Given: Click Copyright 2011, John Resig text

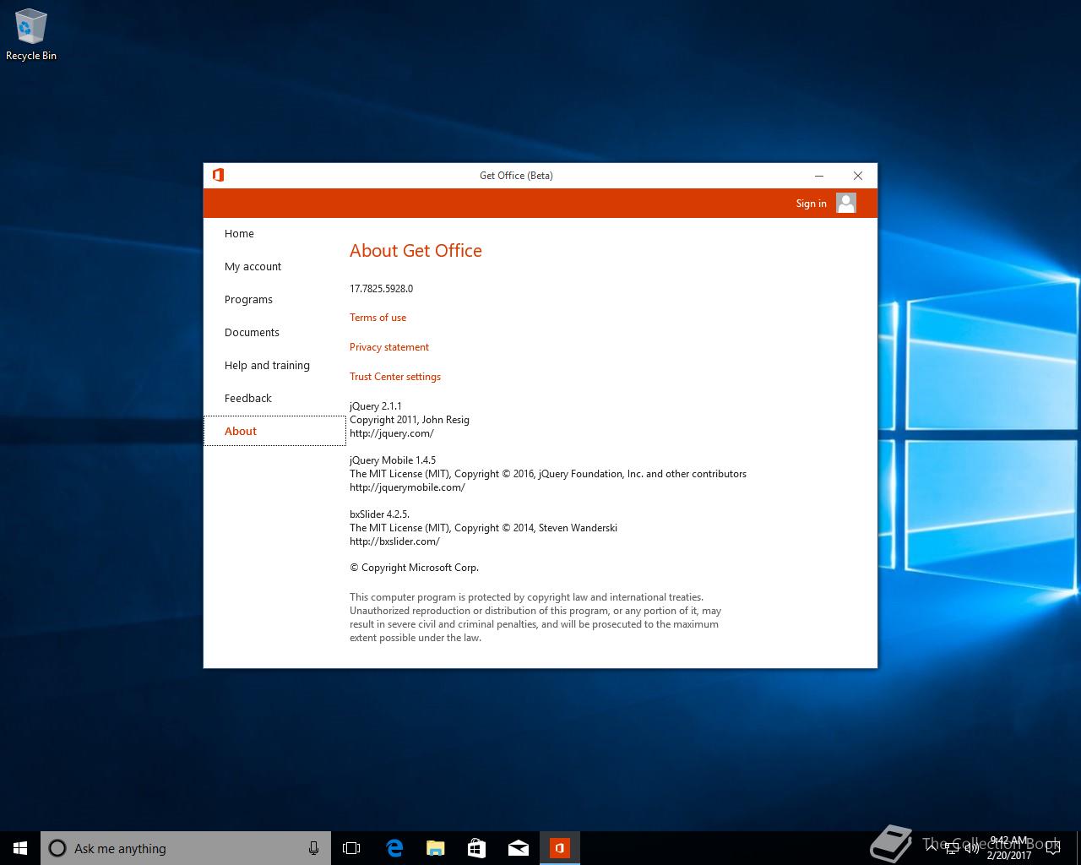Looking at the screenshot, I should pos(410,420).
